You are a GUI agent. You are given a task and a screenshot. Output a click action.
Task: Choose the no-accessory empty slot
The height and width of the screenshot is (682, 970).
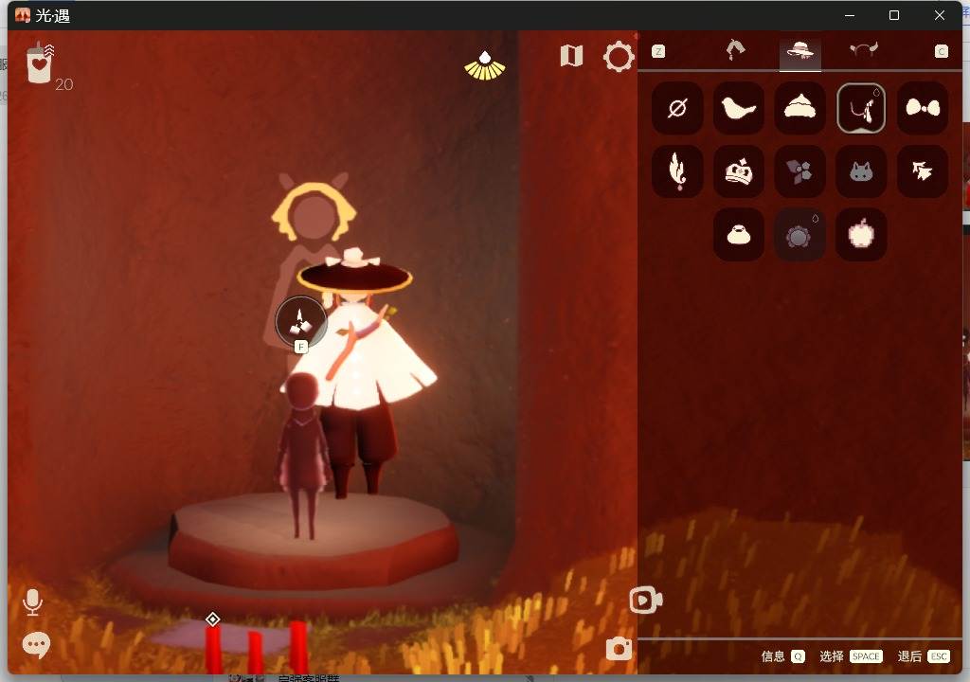click(677, 108)
